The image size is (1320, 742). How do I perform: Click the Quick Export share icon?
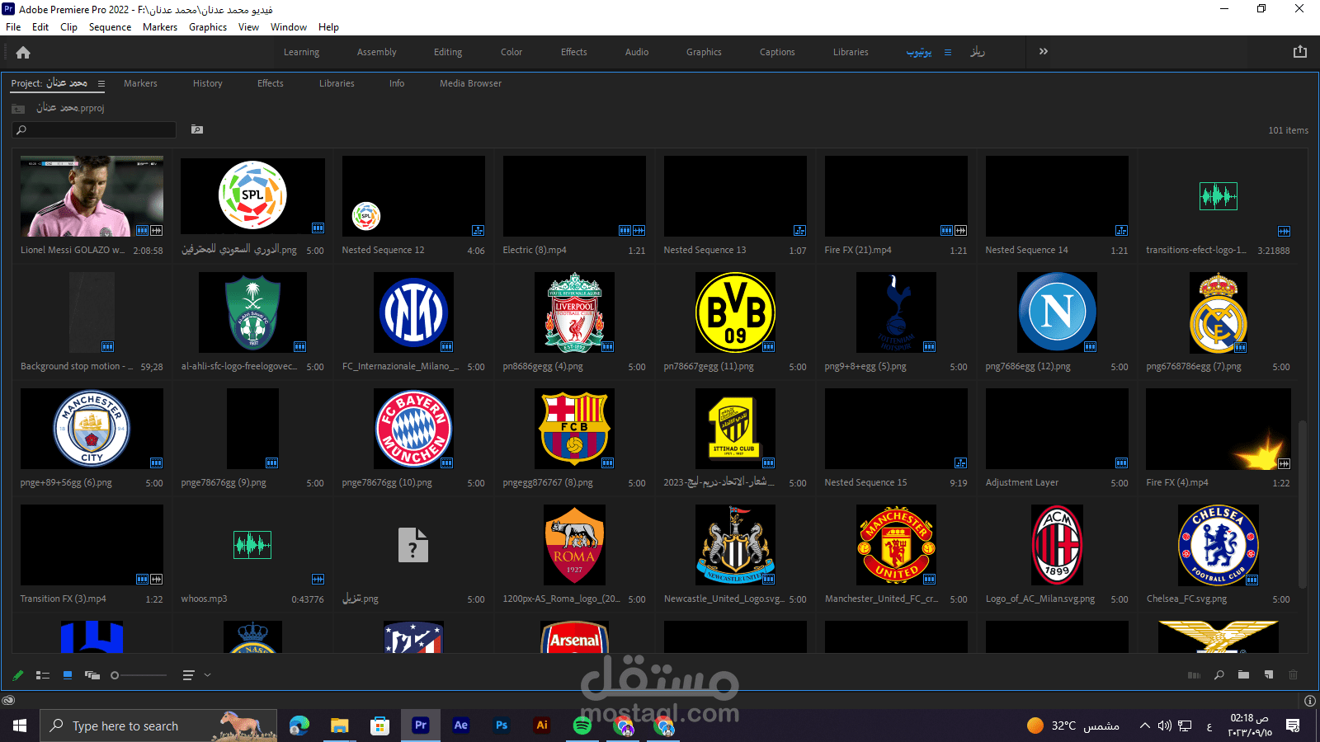click(1300, 51)
